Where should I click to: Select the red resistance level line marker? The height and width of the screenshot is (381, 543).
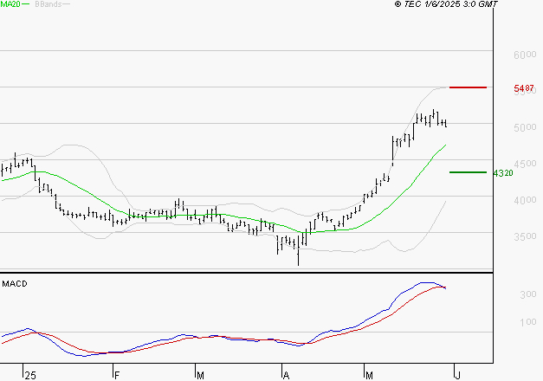(468, 87)
